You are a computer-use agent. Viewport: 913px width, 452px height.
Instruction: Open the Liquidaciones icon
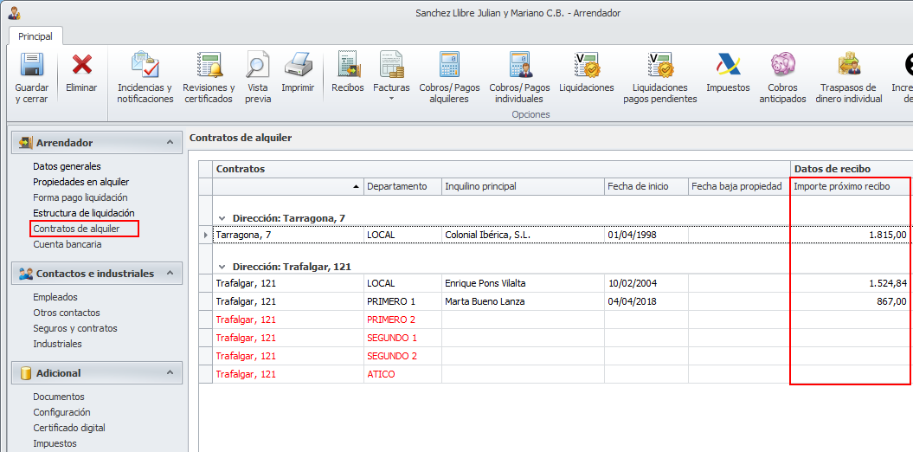[x=587, y=66]
